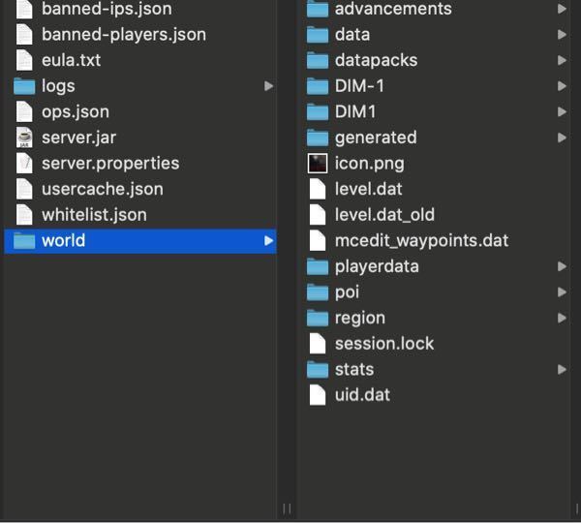
Task: Expand the DIM1 folder arrow
Action: (x=562, y=111)
